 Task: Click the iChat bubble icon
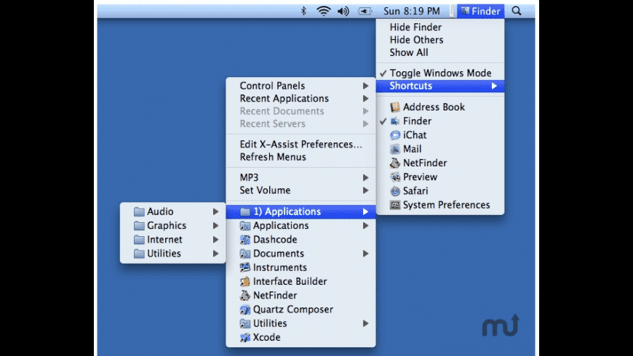[x=395, y=135]
